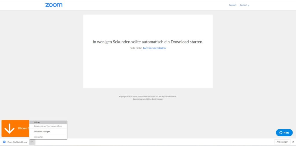
Task: Click the 'hier herunterladen' link
Action: pos(154,48)
